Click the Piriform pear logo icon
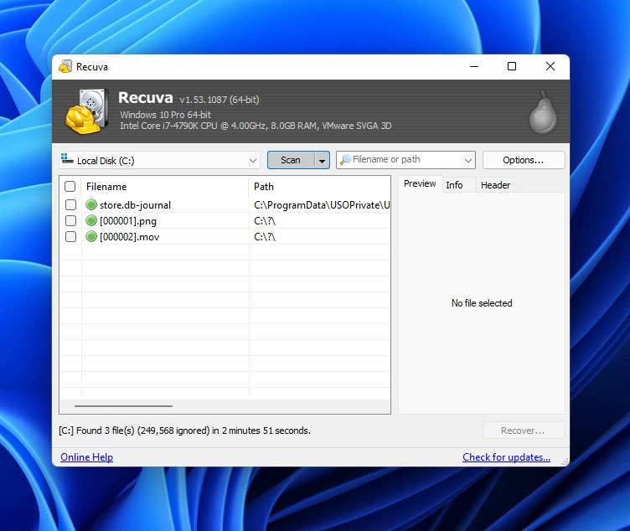The image size is (630, 531). click(543, 112)
